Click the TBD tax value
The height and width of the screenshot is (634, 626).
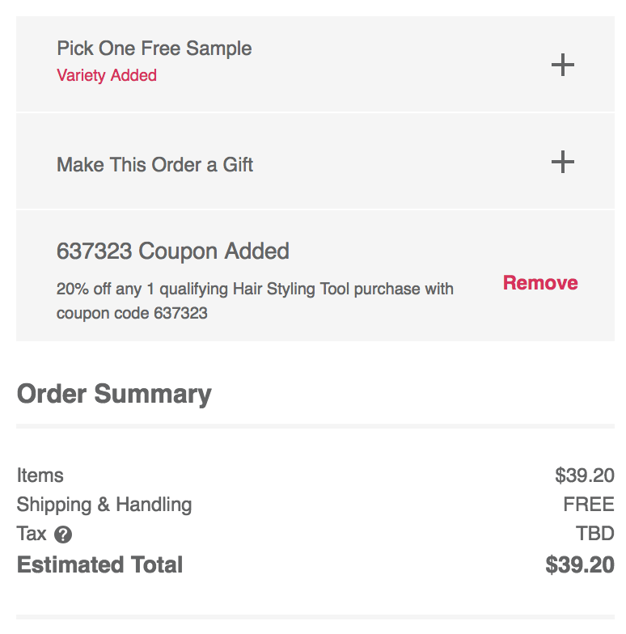[x=595, y=534]
